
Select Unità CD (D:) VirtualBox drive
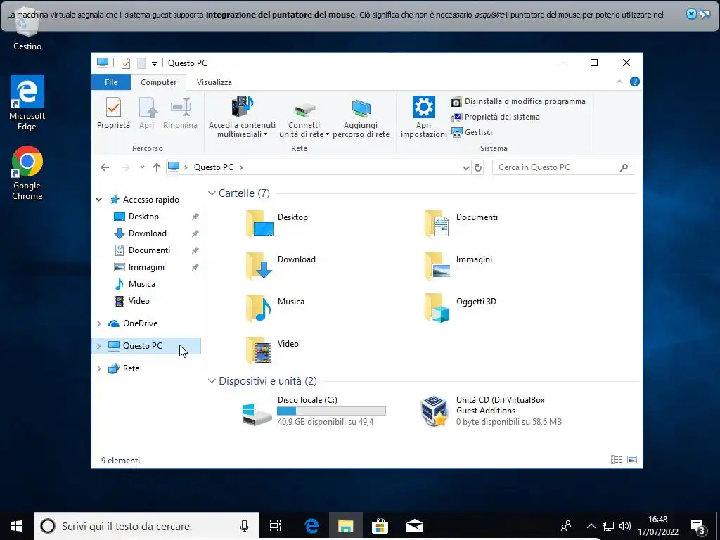tap(491, 411)
